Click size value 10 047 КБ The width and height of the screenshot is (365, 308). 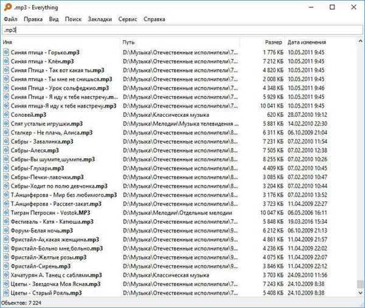click(x=272, y=212)
